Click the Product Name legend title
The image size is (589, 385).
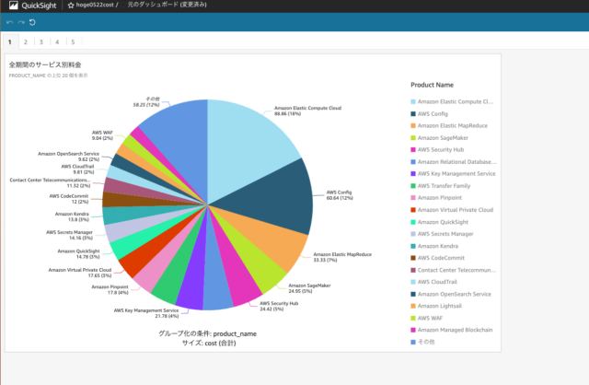click(x=432, y=85)
